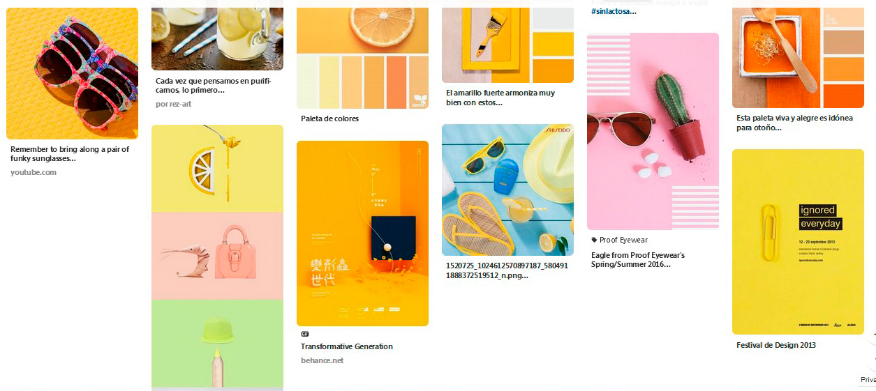
Task: Click the 'Festival de Design 2013' title
Action: pos(776,345)
